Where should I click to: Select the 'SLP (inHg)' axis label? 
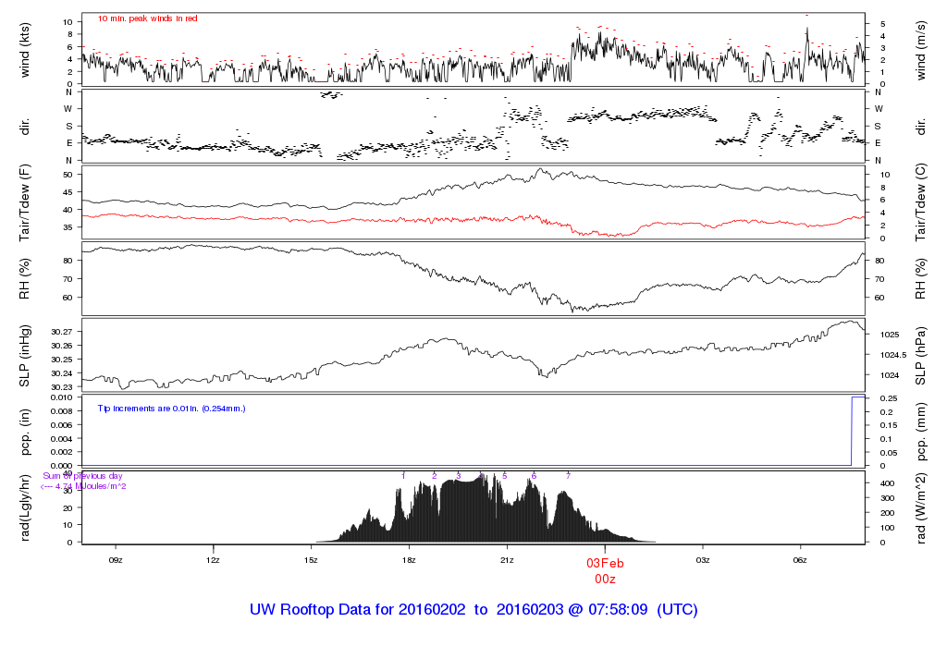tap(25, 356)
